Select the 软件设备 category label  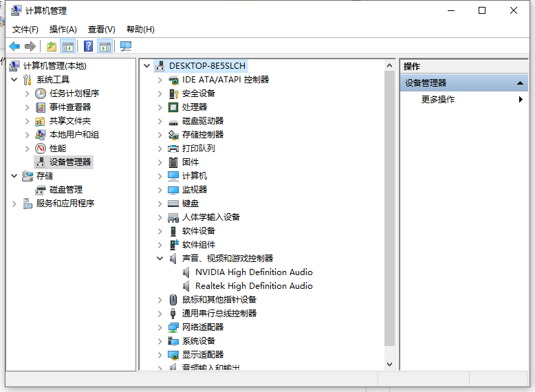199,231
